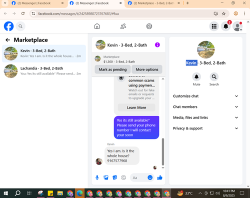
Task: Open Sticky Notes from the taskbar
Action: (x=50, y=193)
